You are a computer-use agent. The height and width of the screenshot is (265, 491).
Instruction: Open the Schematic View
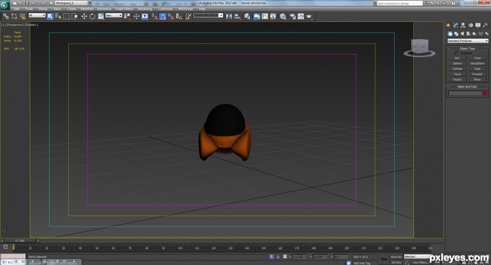[x=273, y=16]
